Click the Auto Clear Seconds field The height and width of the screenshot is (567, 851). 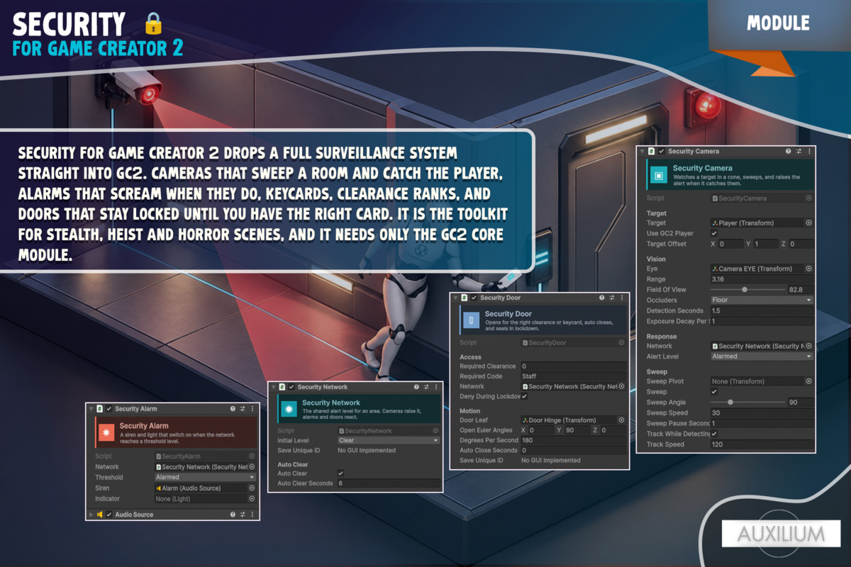388,483
